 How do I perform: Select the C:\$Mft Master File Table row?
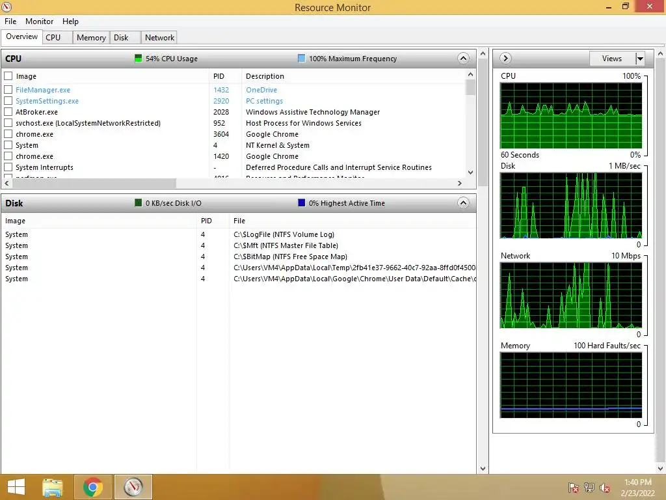[238, 245]
